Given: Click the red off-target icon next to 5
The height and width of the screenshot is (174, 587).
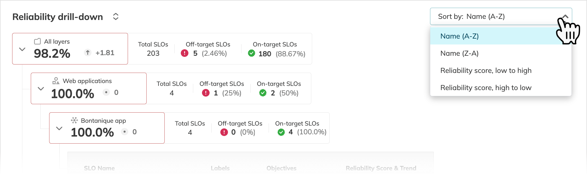Looking at the screenshot, I should (184, 53).
